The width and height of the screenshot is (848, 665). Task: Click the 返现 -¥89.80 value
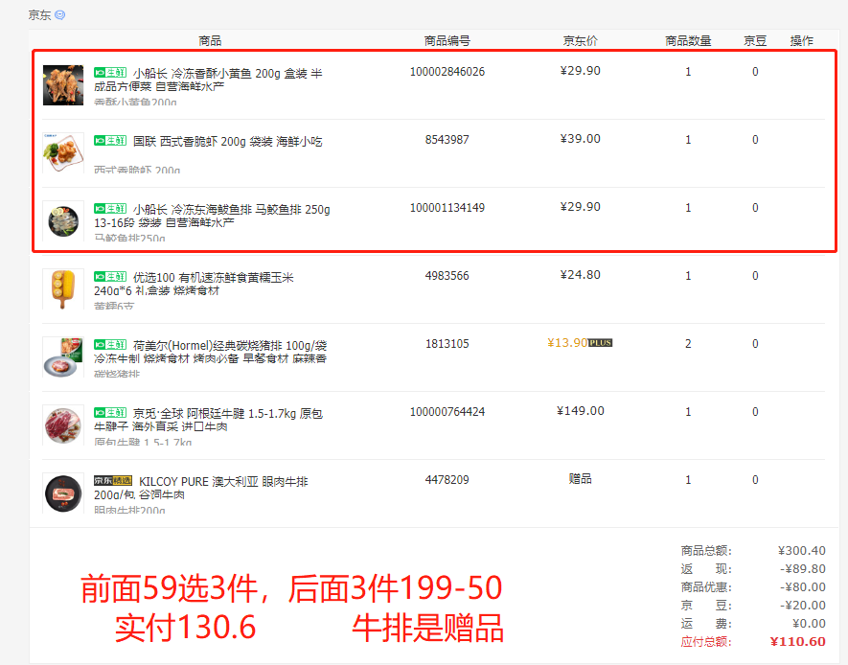pyautogui.click(x=803, y=569)
